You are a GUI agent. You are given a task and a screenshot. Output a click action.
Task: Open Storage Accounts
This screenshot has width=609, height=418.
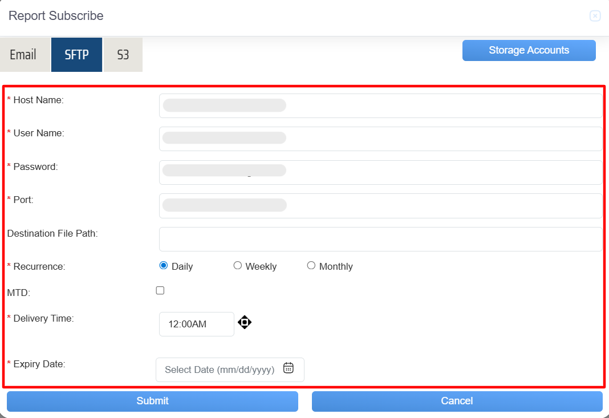point(529,50)
